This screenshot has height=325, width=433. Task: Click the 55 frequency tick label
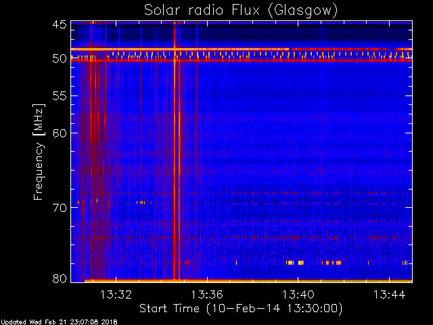(60, 96)
